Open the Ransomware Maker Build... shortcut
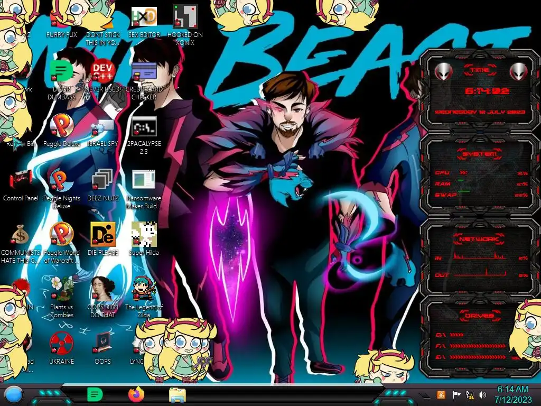 pos(144,189)
